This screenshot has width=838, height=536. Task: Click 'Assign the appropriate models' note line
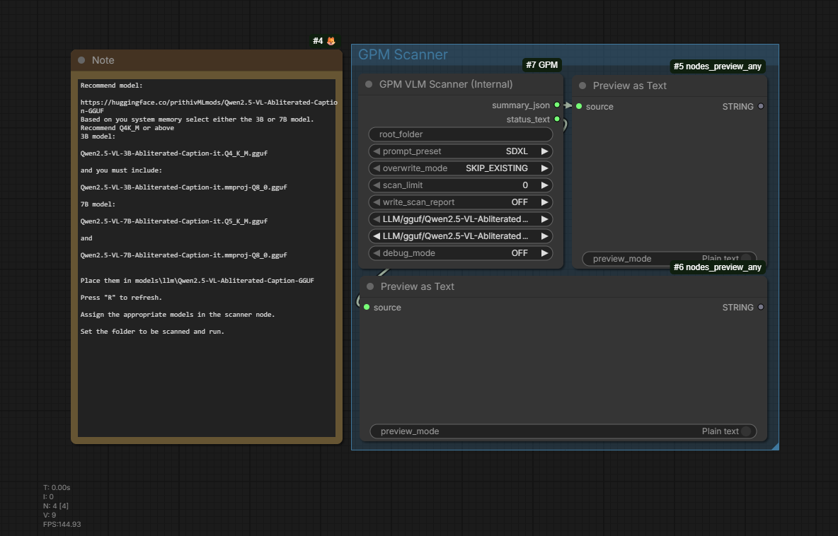(x=178, y=315)
